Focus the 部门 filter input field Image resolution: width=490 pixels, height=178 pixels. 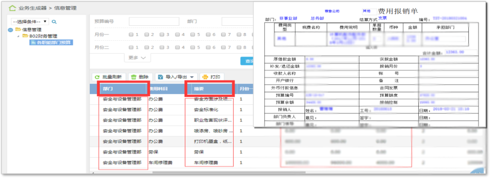[x=237, y=21]
